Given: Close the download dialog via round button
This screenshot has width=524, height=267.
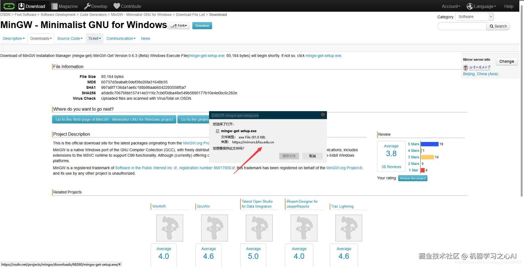Looking at the screenshot, I should (323, 115).
